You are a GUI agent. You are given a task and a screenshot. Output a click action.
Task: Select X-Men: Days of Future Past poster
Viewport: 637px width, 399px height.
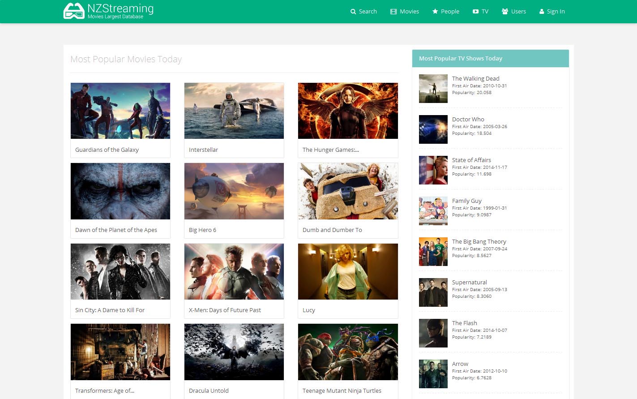click(x=234, y=271)
